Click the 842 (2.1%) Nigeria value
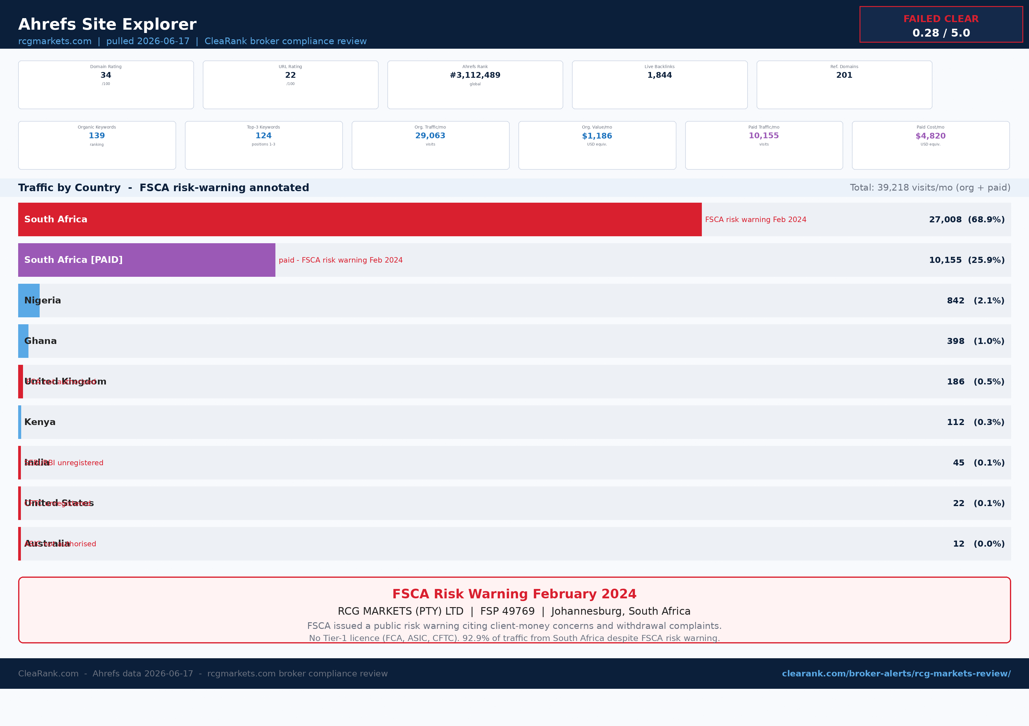This screenshot has width=1029, height=726. pos(976,300)
